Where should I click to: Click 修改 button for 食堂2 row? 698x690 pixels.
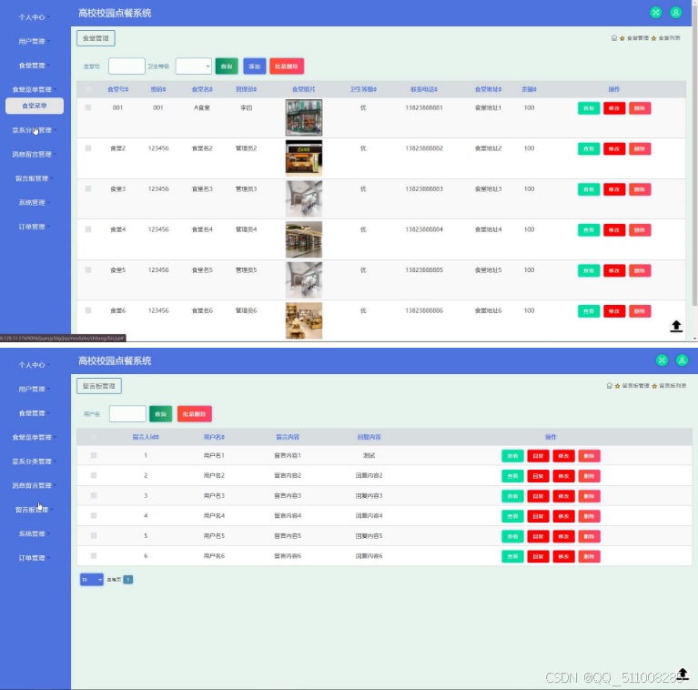[x=614, y=148]
